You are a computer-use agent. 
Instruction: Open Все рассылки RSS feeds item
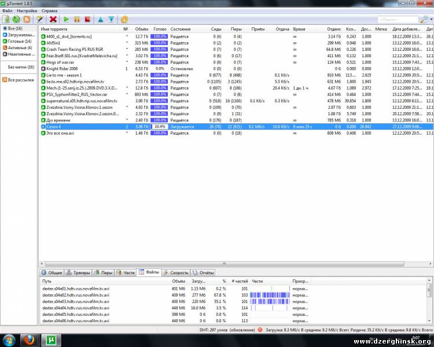click(x=19, y=80)
